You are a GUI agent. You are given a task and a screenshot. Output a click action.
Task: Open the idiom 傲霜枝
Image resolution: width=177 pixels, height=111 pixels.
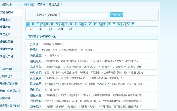34,50
